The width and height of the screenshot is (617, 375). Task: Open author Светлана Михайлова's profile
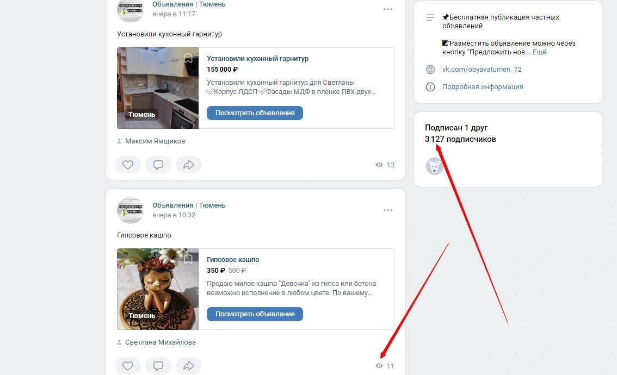point(160,342)
